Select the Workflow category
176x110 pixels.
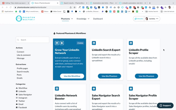[x=21, y=88]
